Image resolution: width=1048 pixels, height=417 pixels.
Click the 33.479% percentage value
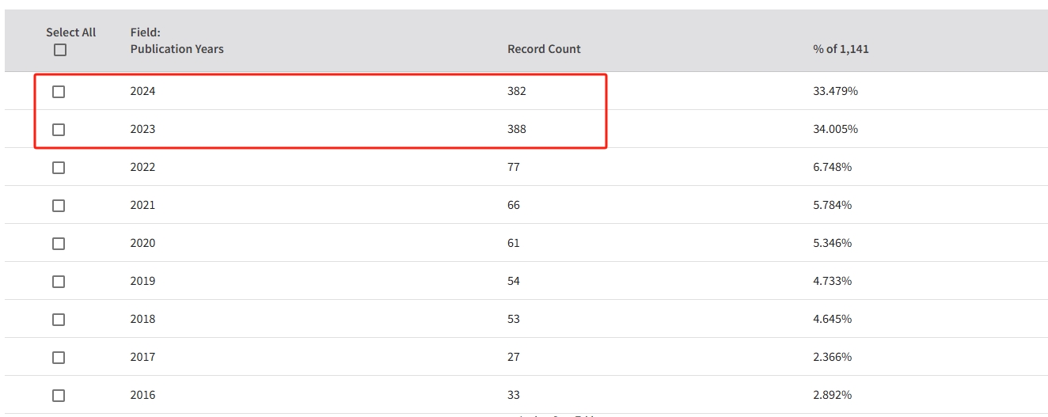click(x=835, y=91)
